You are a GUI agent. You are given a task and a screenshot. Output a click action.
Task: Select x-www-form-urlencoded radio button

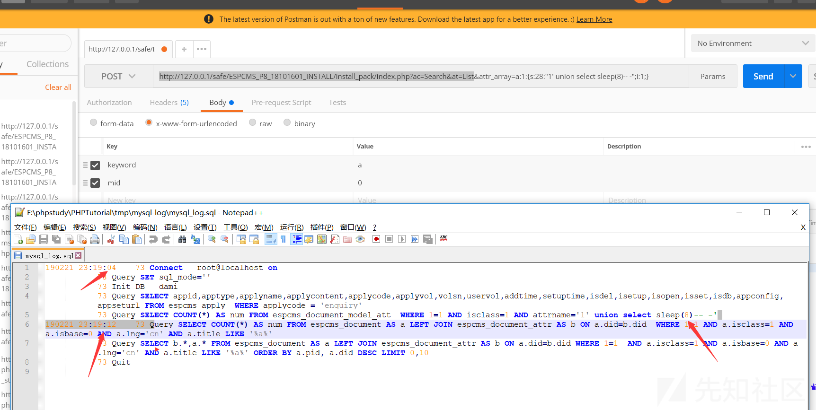[x=149, y=123]
